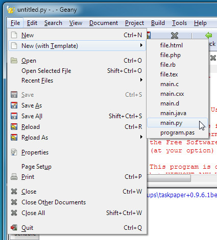Click the Close All X icon
Screen dimensions: 217x240
(x=14, y=212)
